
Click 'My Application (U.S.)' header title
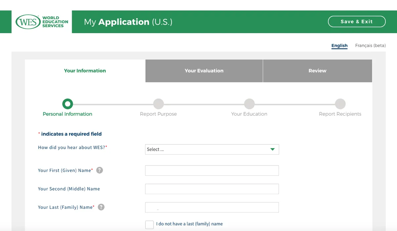click(x=128, y=22)
